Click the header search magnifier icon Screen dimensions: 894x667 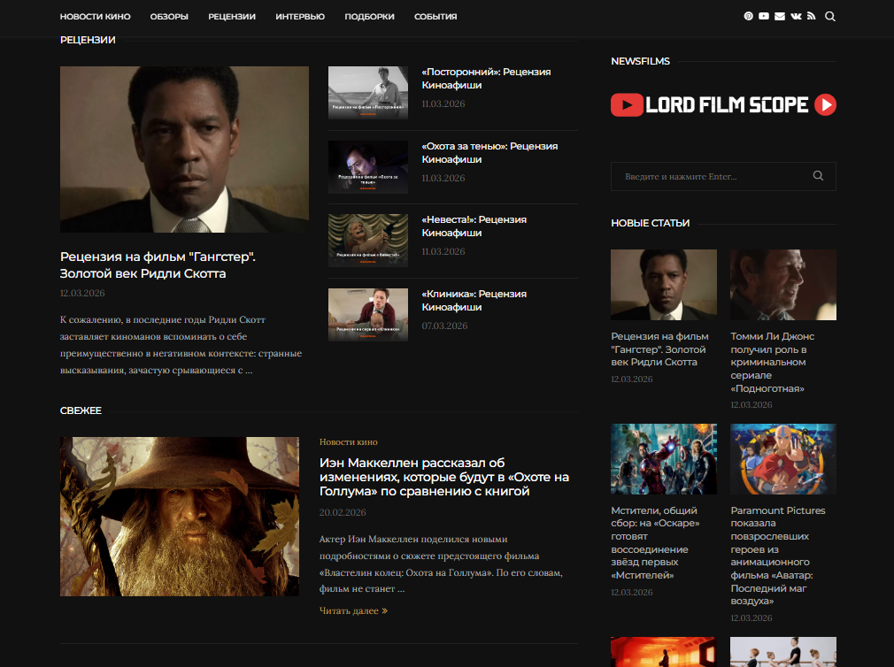[830, 17]
